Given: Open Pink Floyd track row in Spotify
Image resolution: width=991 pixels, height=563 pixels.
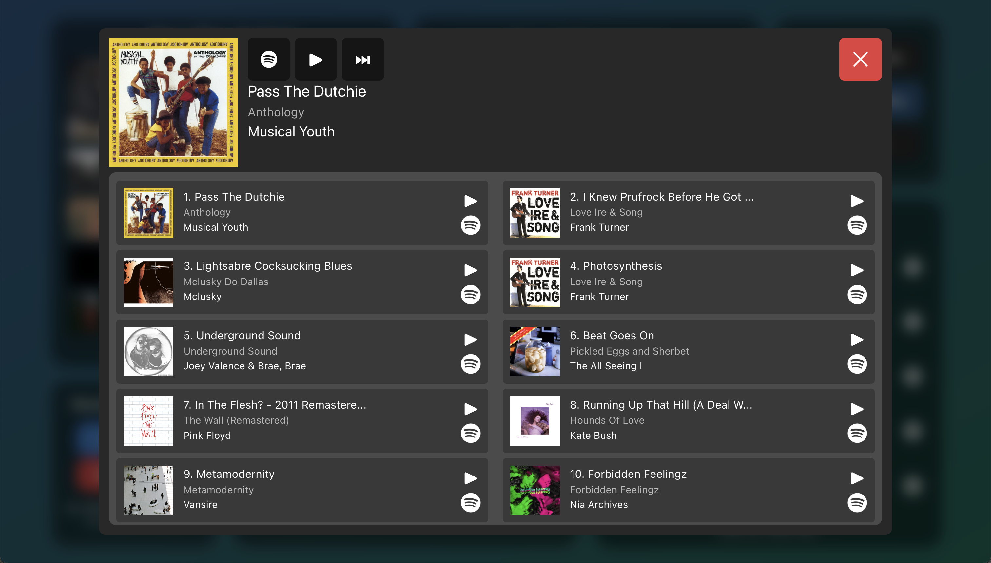Looking at the screenshot, I should click(x=471, y=433).
